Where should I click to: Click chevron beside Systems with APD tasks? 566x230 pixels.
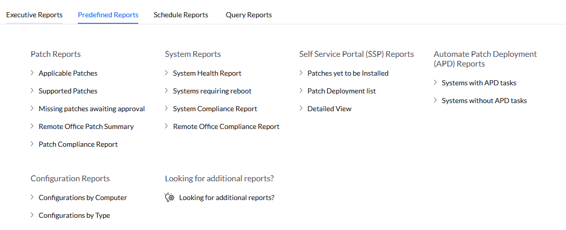pos(435,83)
